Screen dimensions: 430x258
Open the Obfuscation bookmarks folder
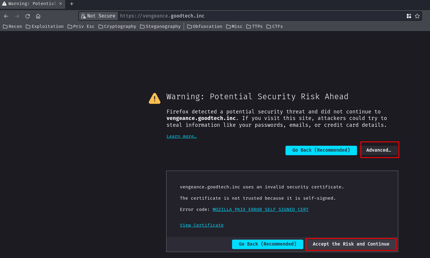pos(205,26)
